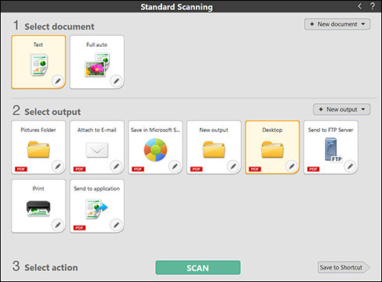Go back using the title bar arrow
The height and width of the screenshot is (282, 382).
tap(359, 6)
